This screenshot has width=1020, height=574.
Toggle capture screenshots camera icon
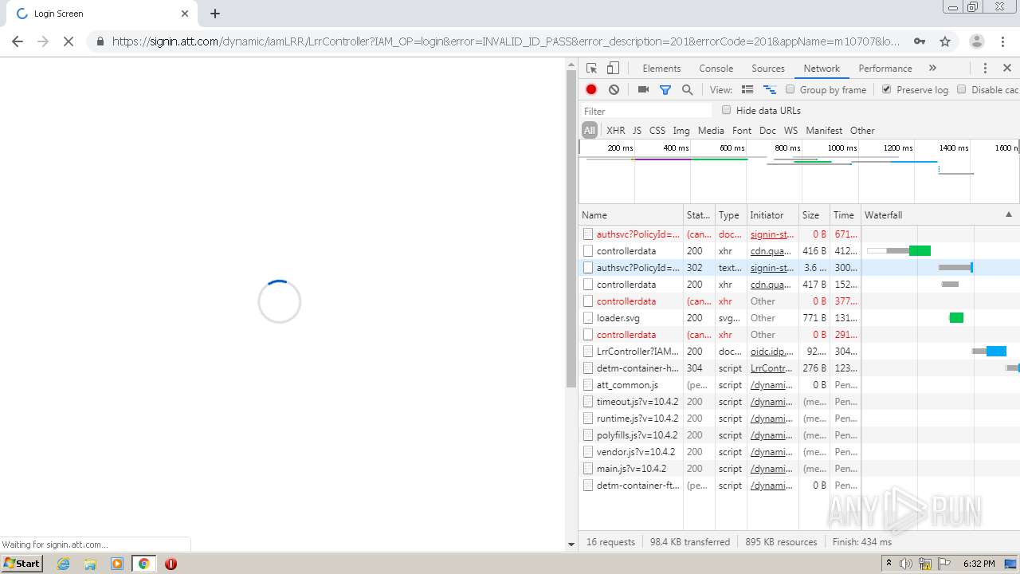[643, 90]
